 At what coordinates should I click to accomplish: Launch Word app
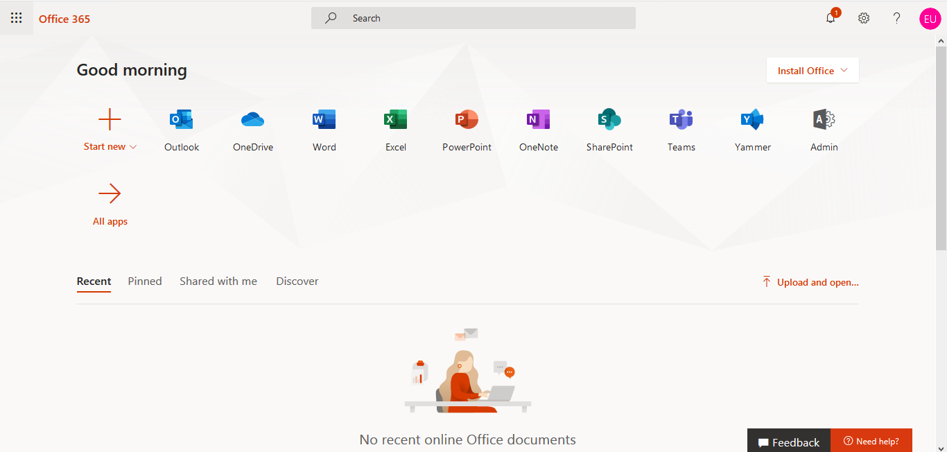[x=324, y=130]
